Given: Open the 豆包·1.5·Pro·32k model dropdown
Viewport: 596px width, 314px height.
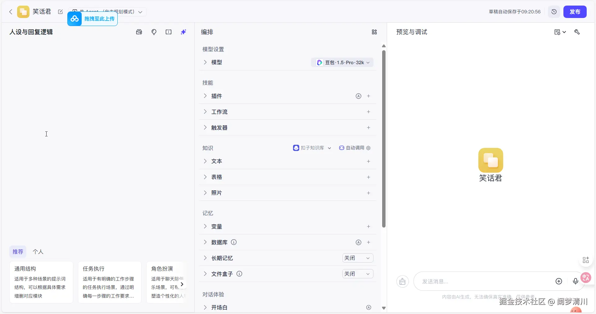Looking at the screenshot, I should pos(342,62).
